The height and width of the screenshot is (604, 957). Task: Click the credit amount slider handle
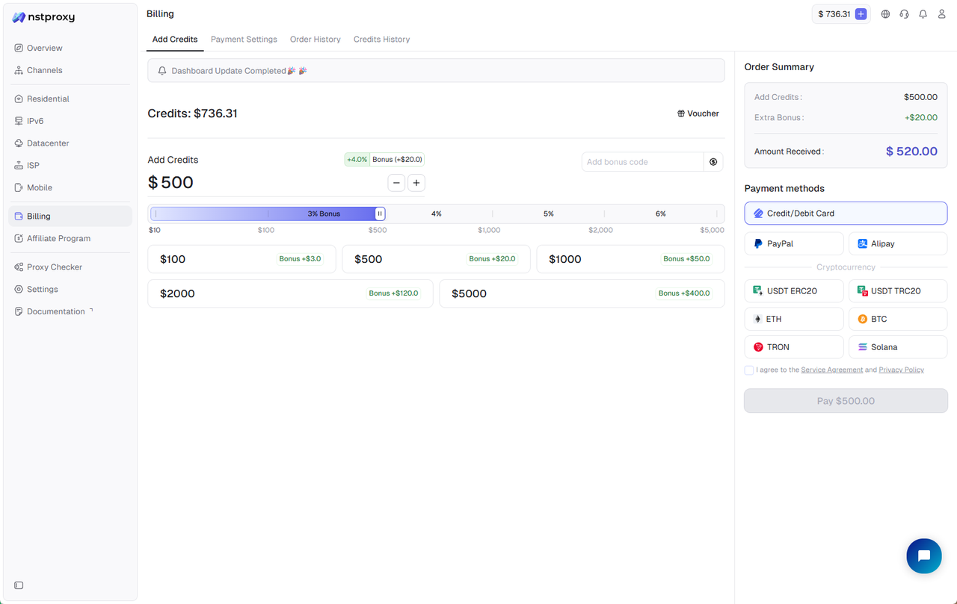point(380,214)
